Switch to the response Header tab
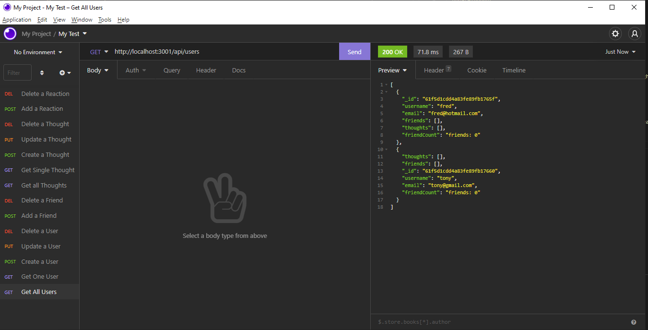648x330 pixels. coord(437,70)
